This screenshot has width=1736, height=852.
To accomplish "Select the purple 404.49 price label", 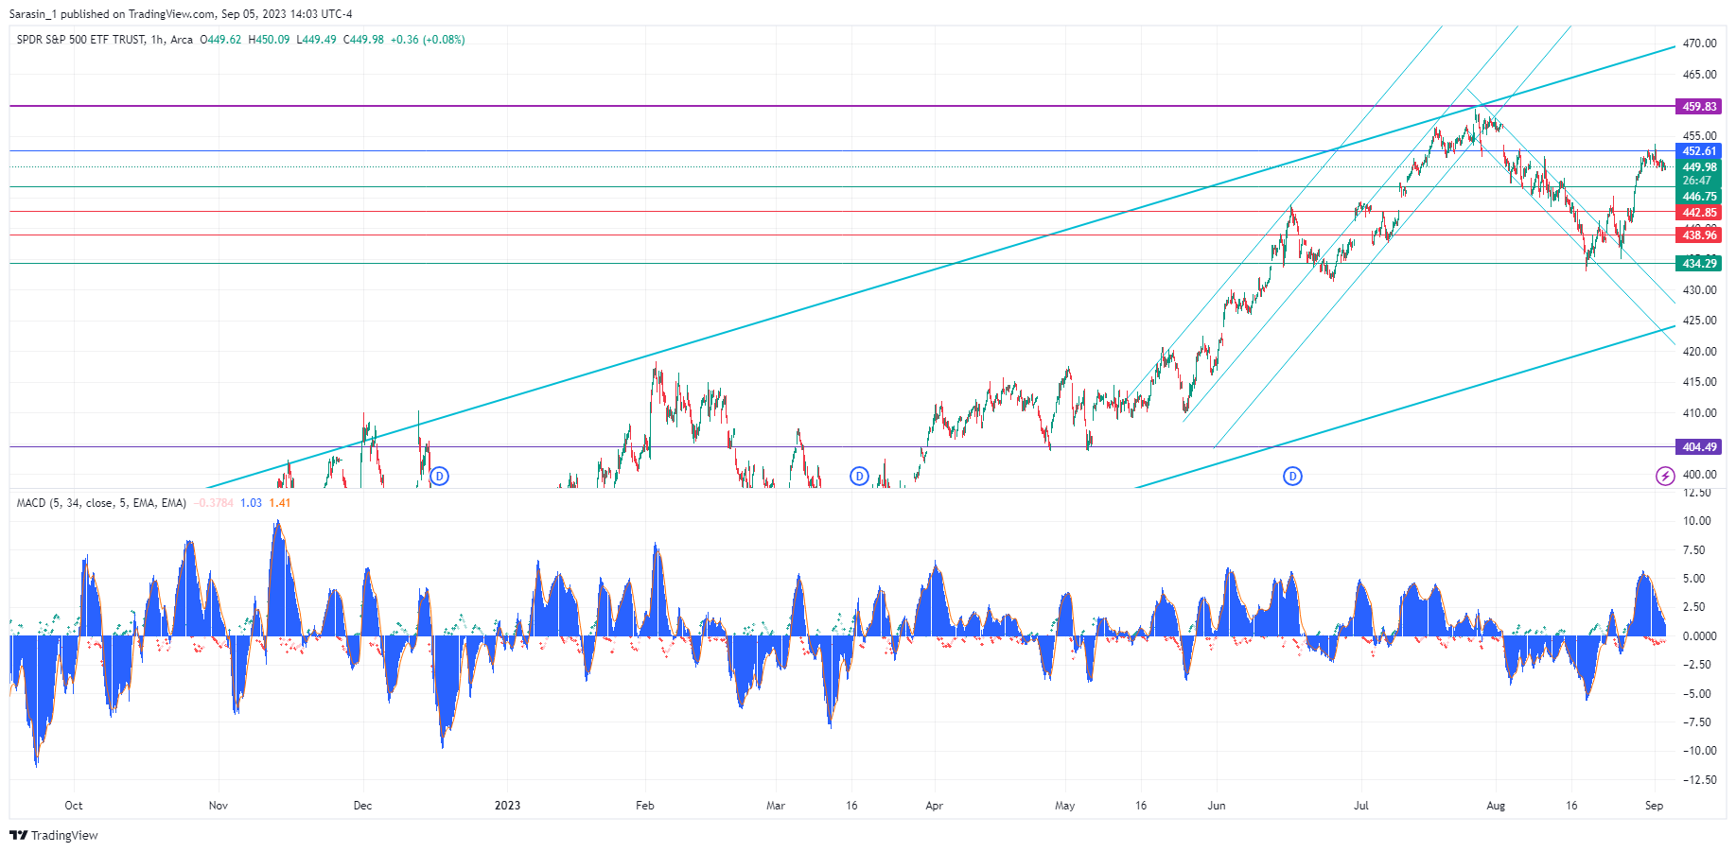I will [1699, 447].
